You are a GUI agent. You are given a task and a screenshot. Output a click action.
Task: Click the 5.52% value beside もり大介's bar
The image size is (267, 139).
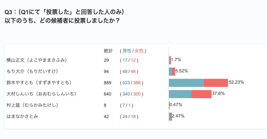[182, 71]
